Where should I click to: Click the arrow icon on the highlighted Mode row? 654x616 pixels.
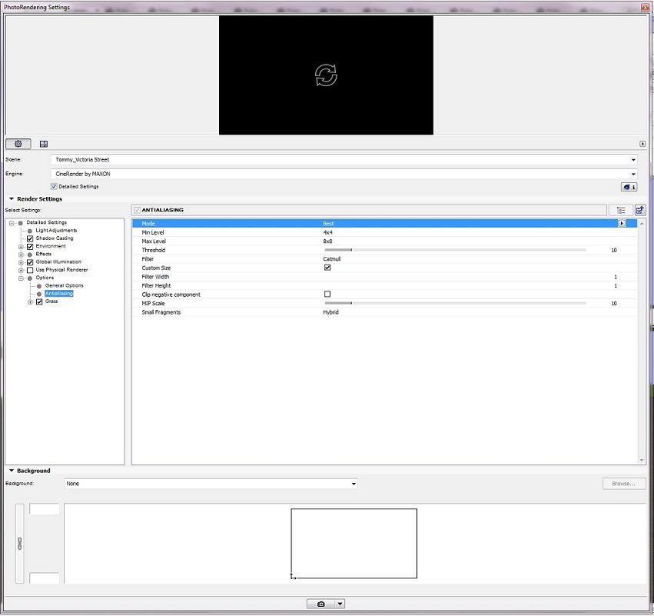coord(622,223)
